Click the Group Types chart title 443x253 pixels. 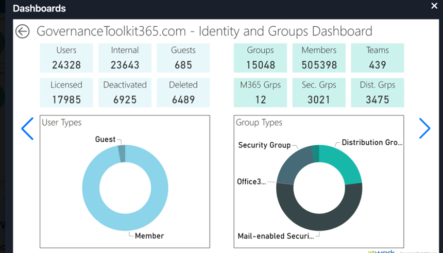click(259, 123)
